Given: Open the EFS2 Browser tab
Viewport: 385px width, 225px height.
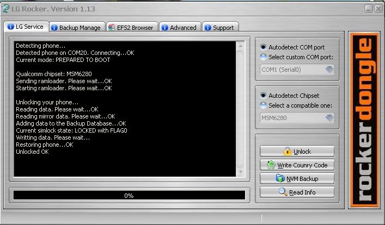Looking at the screenshot, I should (x=132, y=28).
